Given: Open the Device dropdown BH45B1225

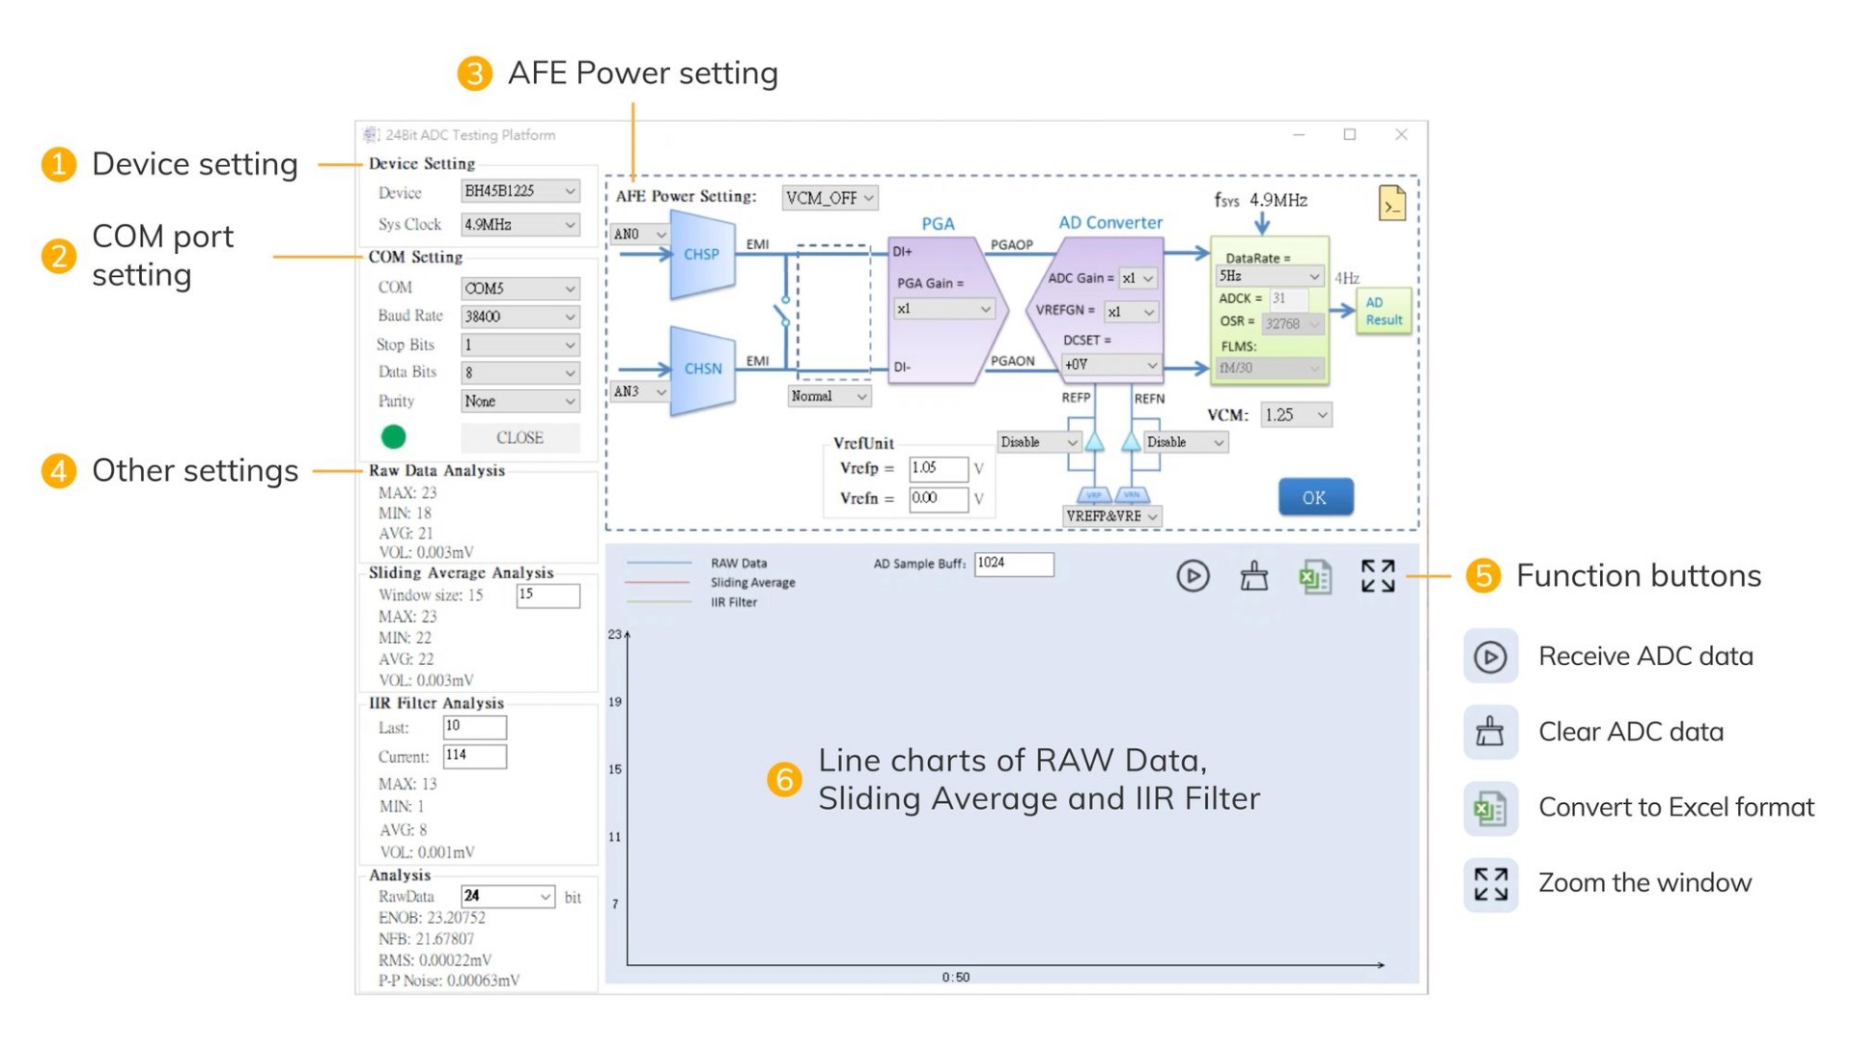Looking at the screenshot, I should pos(520,191).
